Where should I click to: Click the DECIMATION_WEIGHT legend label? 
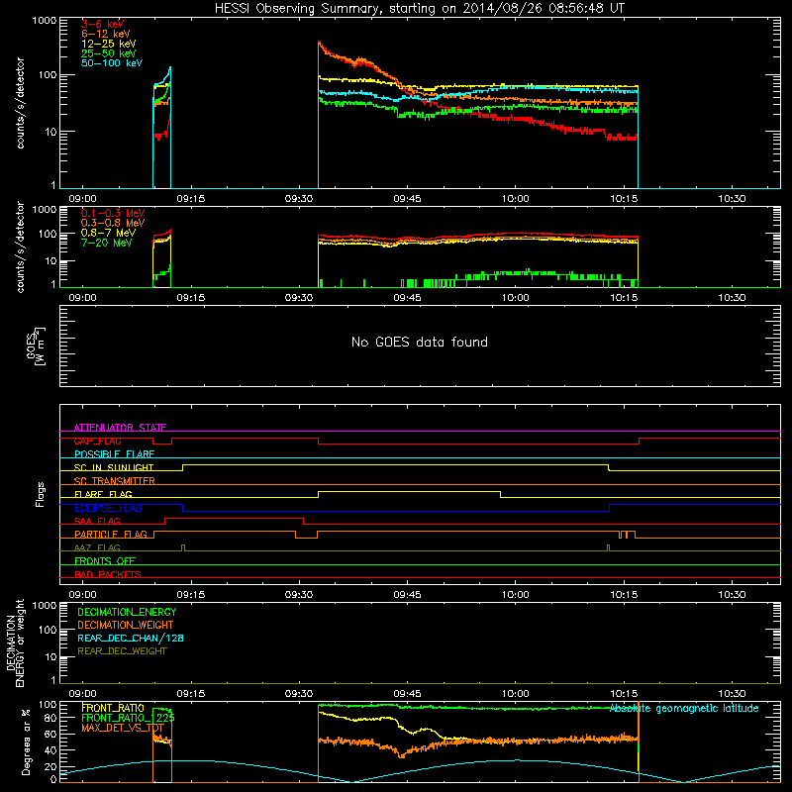tap(126, 625)
